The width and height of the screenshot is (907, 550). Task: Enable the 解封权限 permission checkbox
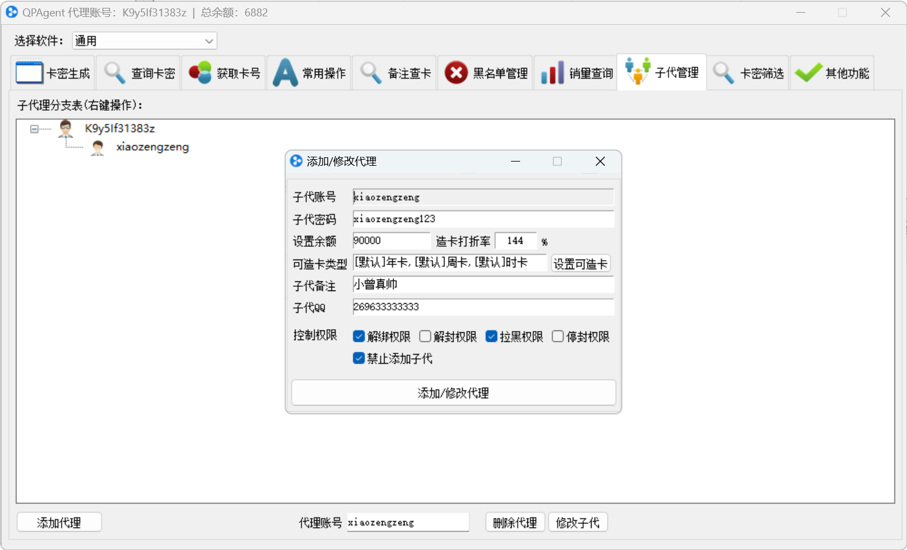(425, 336)
